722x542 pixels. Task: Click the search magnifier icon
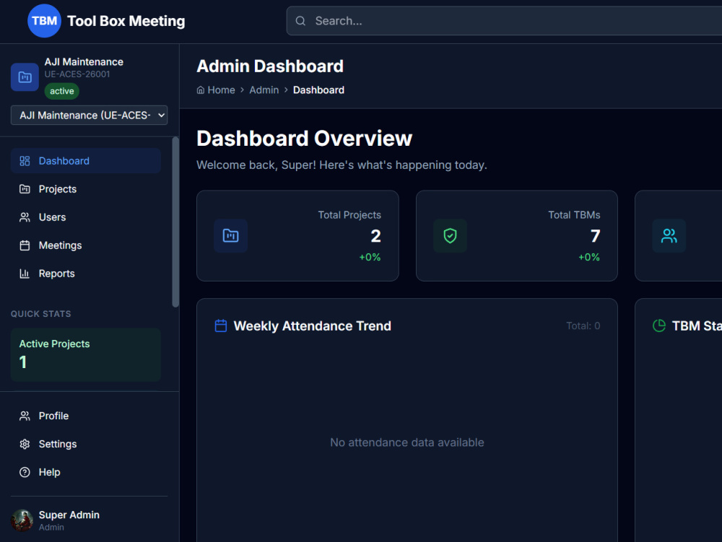(300, 21)
